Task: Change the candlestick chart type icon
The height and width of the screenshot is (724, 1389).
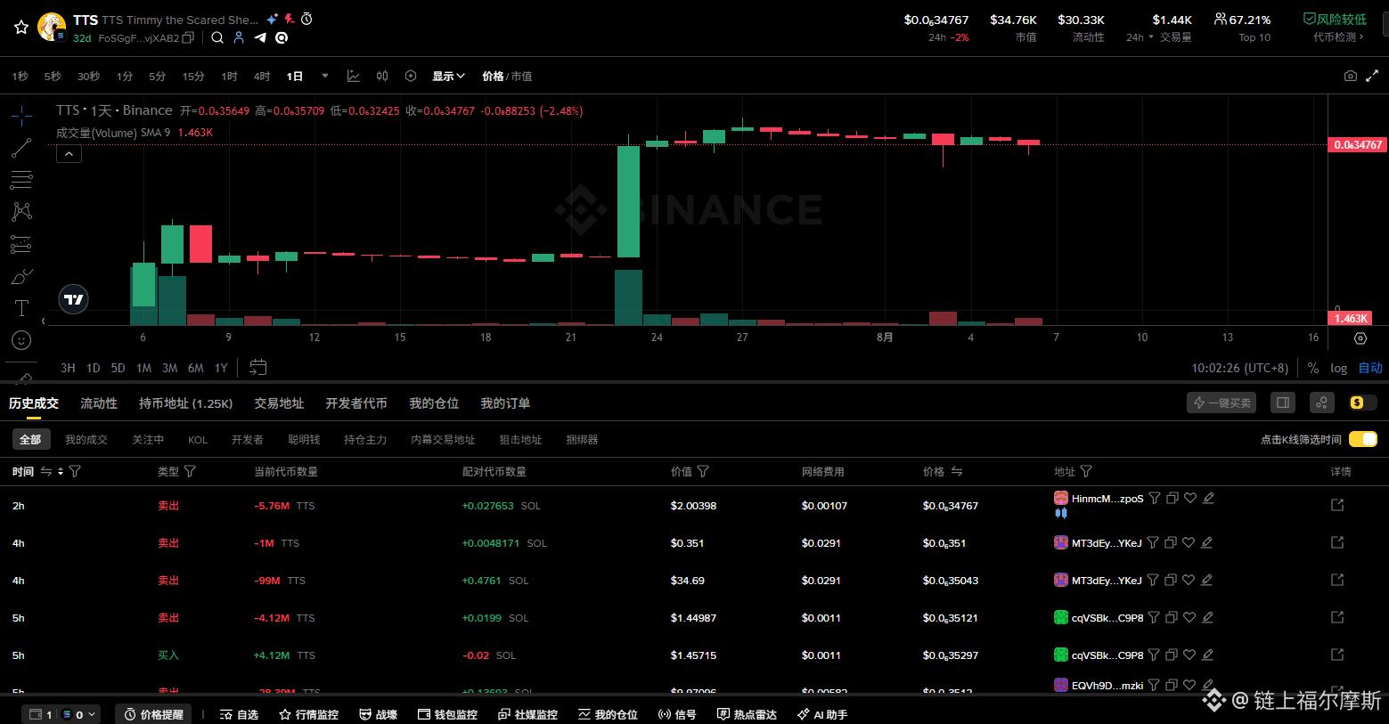Action: pyautogui.click(x=382, y=77)
